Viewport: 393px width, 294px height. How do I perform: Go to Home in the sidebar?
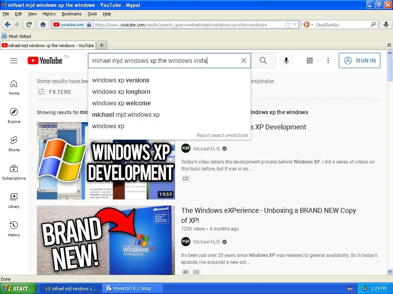(x=14, y=88)
